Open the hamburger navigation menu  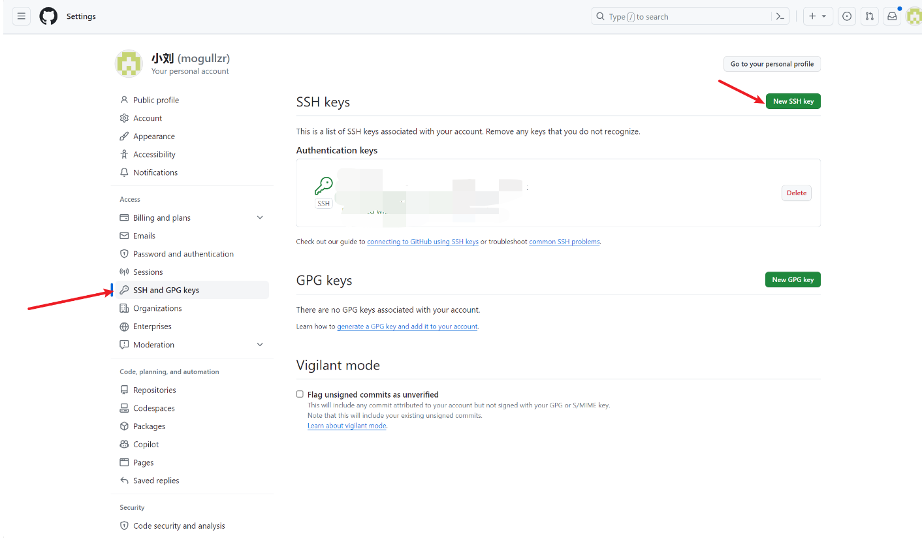click(22, 16)
